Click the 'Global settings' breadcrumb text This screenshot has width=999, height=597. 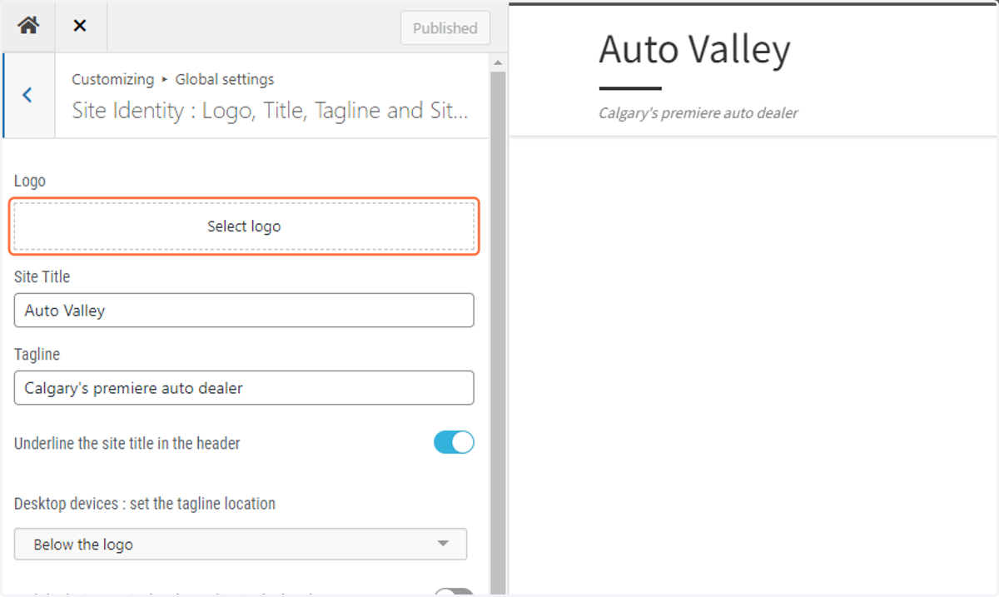pos(225,79)
